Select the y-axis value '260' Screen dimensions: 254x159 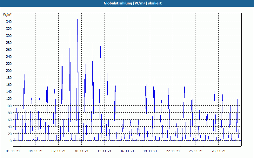(x=9, y=50)
